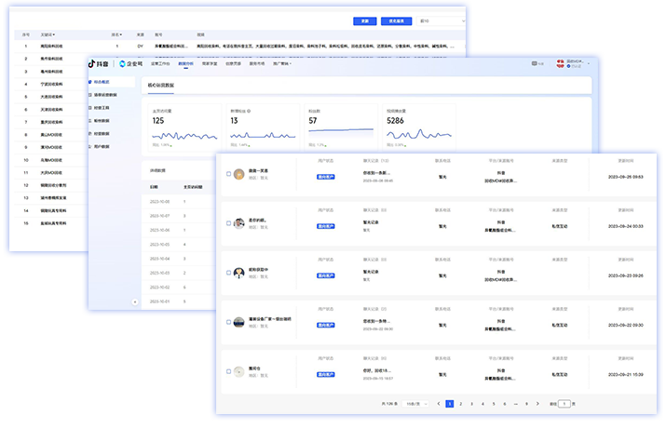Click page 2 in the pagination
Viewport: 666px width, 428px height.
(x=460, y=404)
